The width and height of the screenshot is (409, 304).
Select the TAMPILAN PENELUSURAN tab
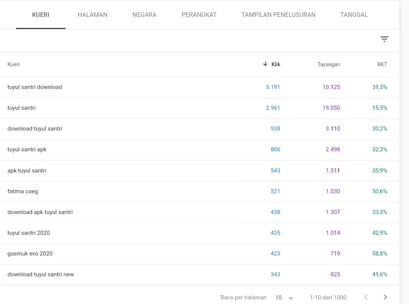point(278,15)
